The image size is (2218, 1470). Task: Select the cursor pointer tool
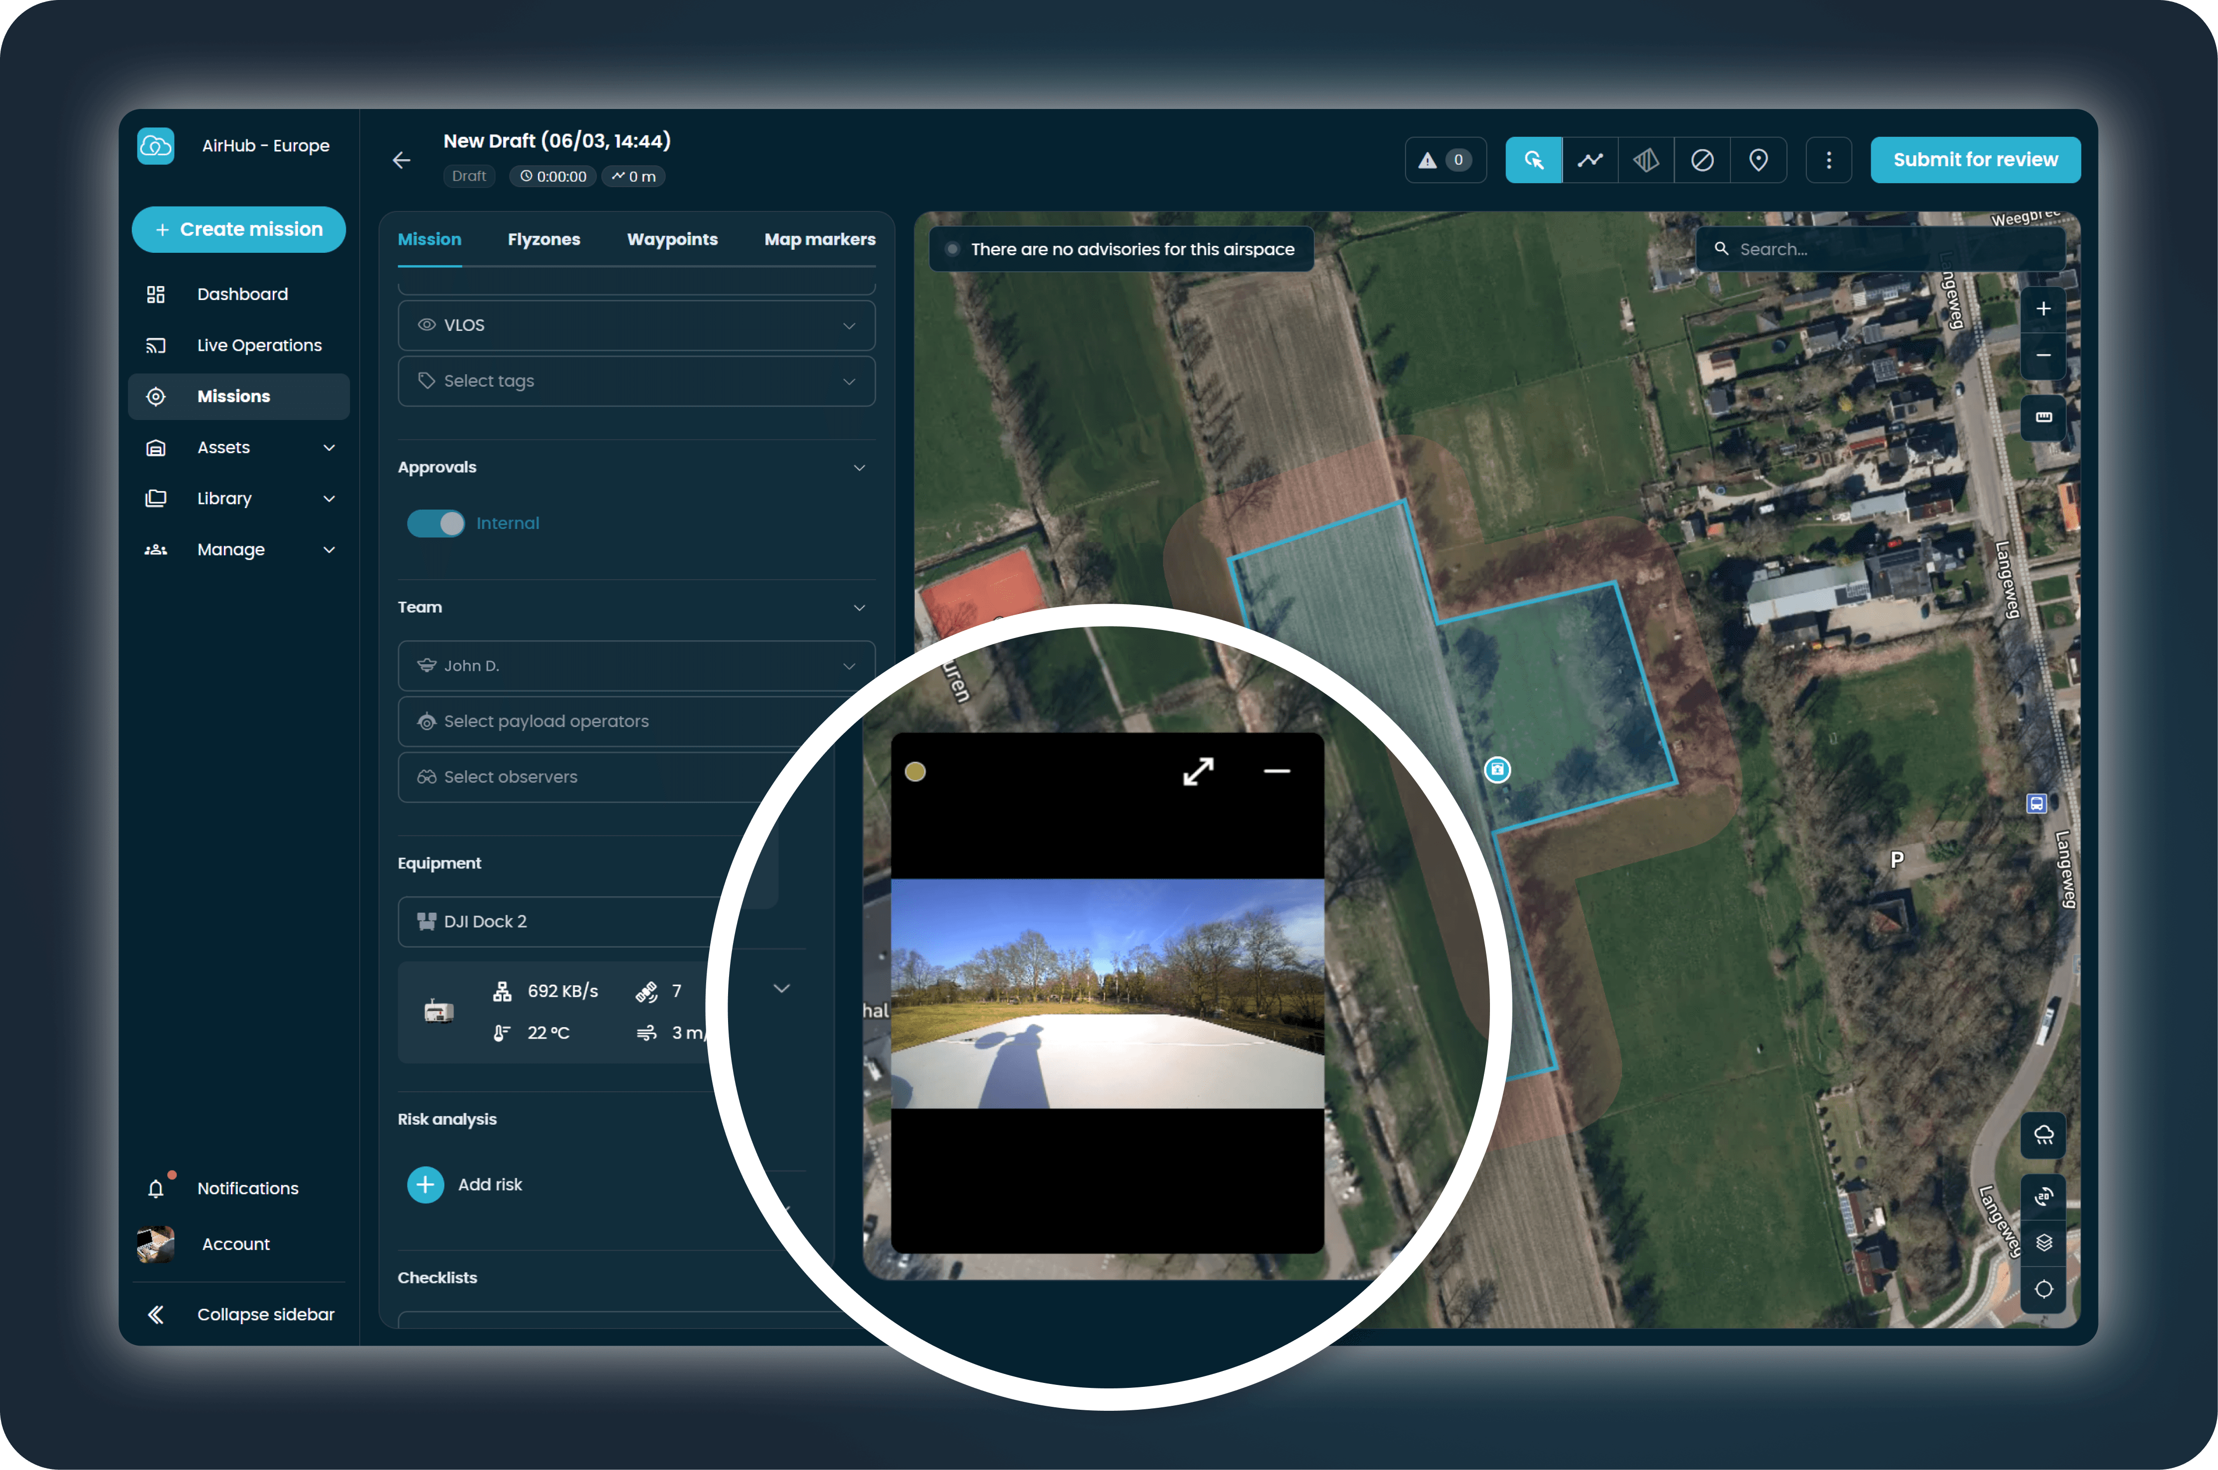[1534, 160]
